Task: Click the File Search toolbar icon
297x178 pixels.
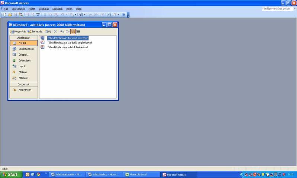Action: tap(21, 14)
